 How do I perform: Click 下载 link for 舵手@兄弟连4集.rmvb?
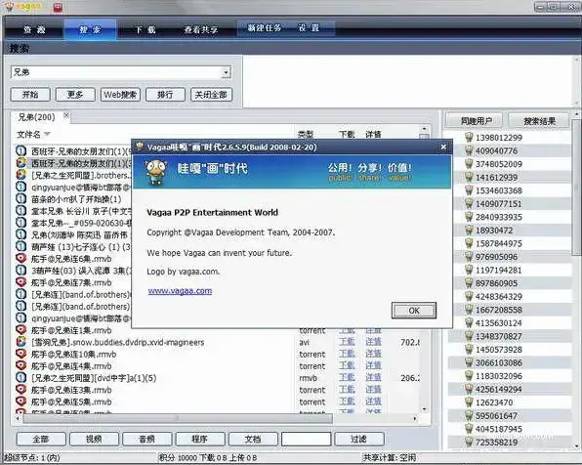[x=347, y=365]
